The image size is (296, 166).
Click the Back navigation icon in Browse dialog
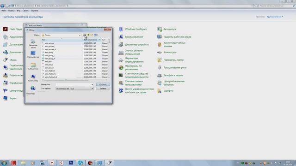[x=85, y=35]
